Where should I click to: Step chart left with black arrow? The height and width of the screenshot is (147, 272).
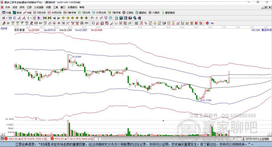point(54,18)
